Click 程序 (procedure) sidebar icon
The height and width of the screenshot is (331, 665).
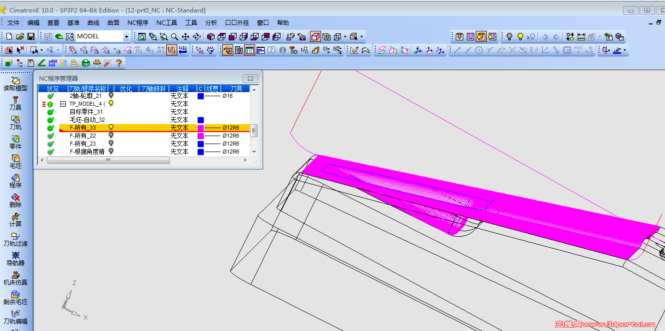[15, 181]
